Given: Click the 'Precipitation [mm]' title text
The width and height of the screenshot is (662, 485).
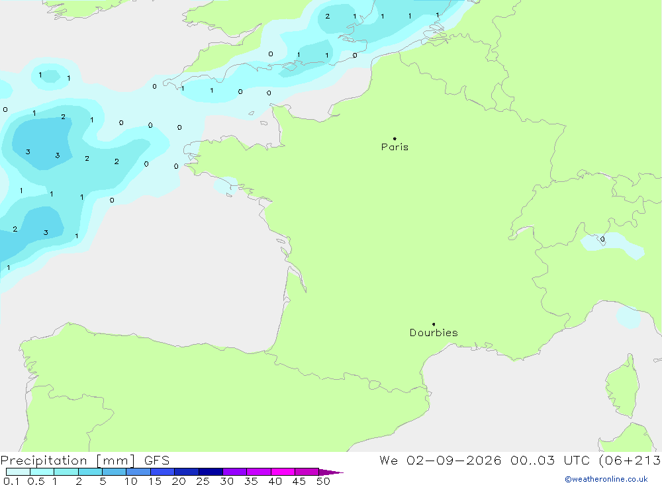Looking at the screenshot, I should (68, 461).
